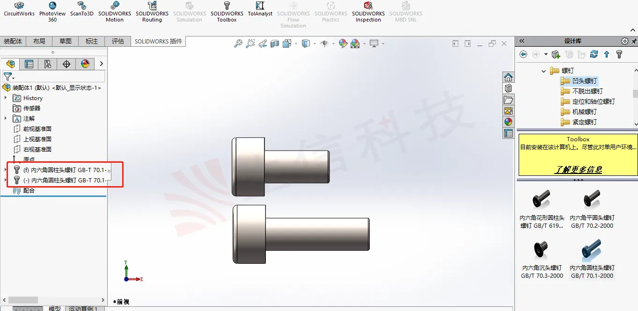Click the 了解更多信息 link
Viewport: 638px width, 311px height.
[x=579, y=170]
